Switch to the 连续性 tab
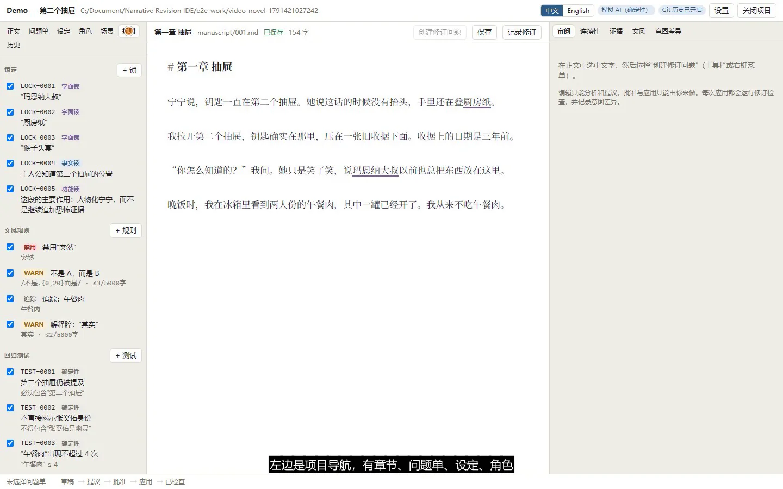The width and height of the screenshot is (783, 489). click(590, 32)
